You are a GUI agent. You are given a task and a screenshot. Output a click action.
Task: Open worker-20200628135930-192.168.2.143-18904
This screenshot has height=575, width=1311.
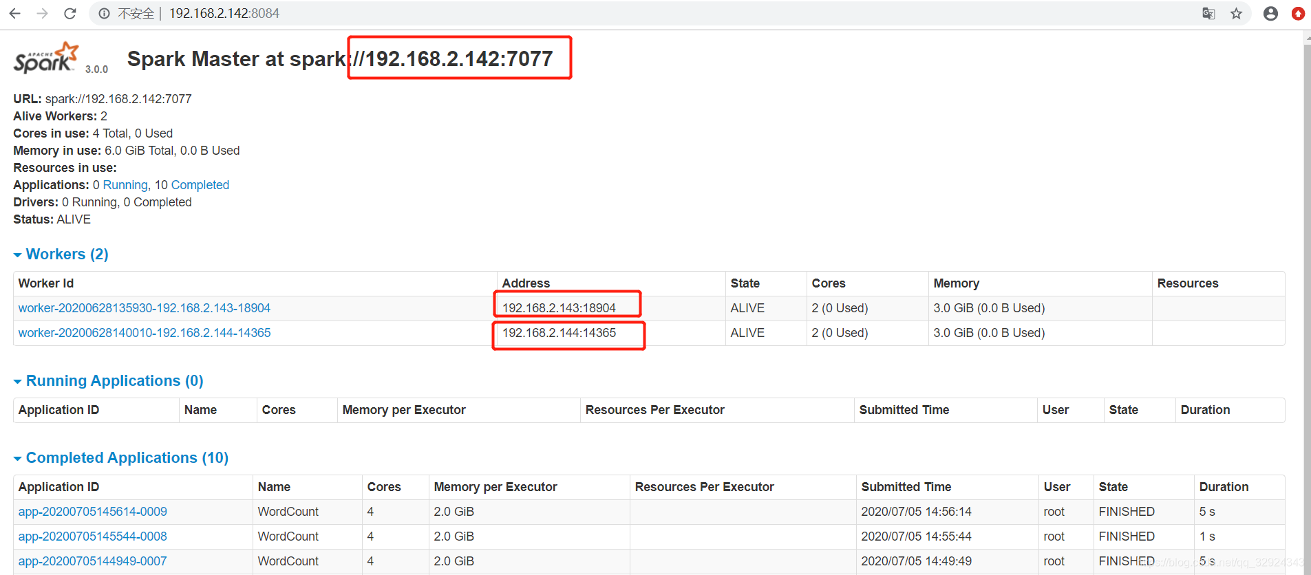(145, 308)
